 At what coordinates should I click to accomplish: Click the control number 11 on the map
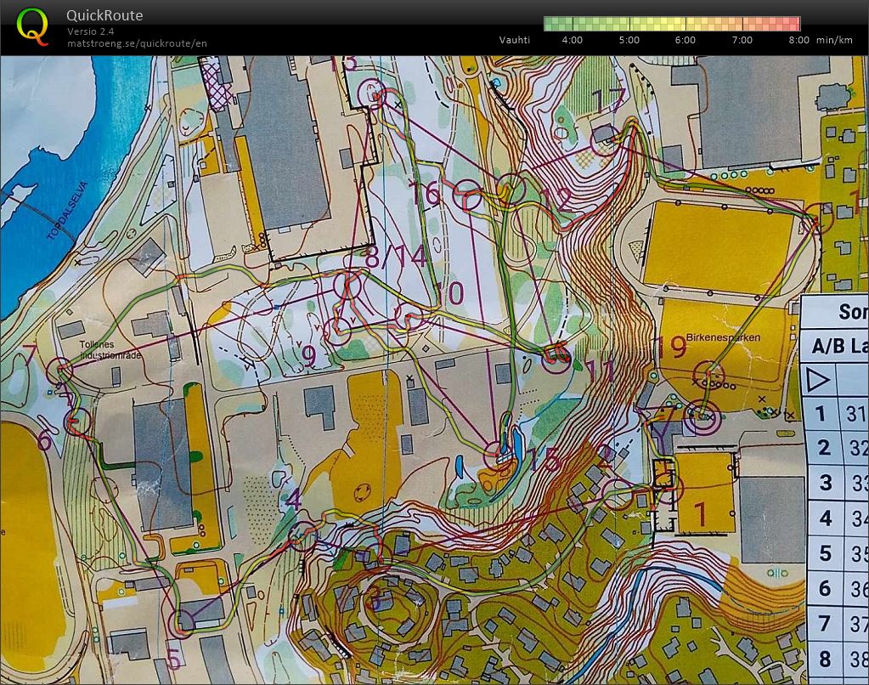coord(599,370)
